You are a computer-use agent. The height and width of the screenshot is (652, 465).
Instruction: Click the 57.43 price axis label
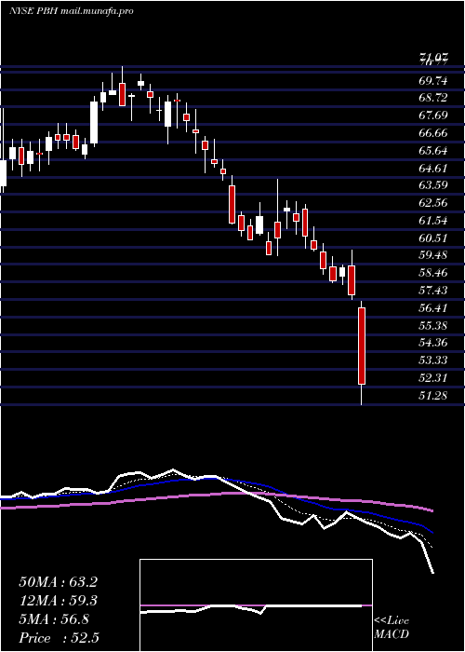click(433, 291)
